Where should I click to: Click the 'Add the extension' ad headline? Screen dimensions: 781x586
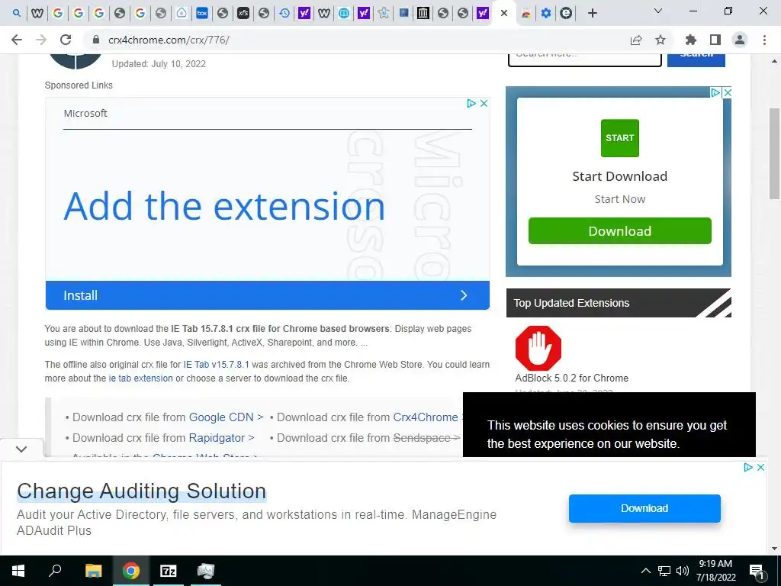click(x=224, y=206)
